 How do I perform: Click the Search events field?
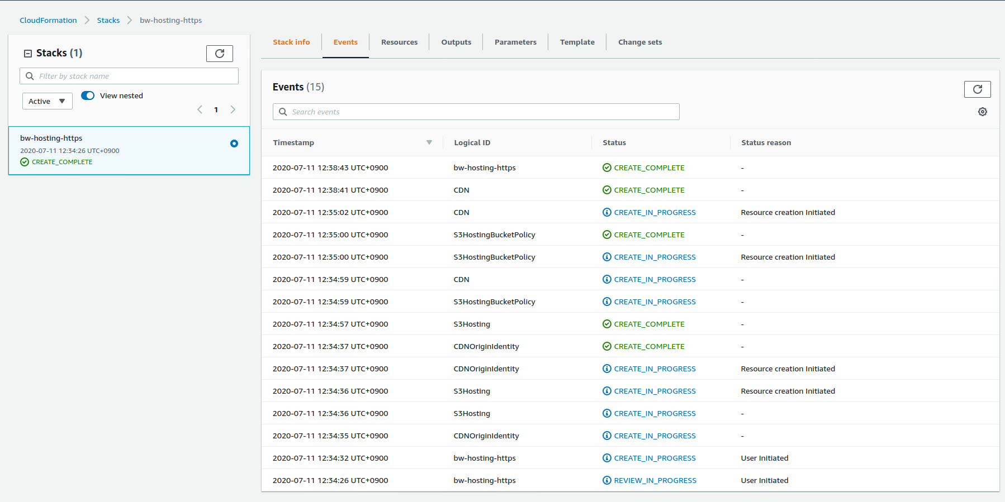click(x=481, y=112)
